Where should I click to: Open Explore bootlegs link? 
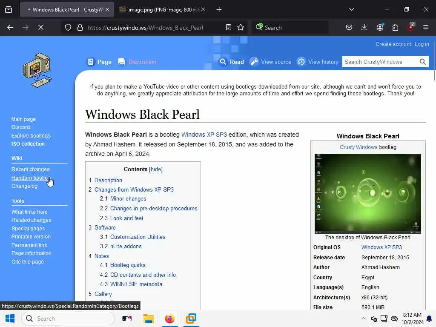point(31,136)
